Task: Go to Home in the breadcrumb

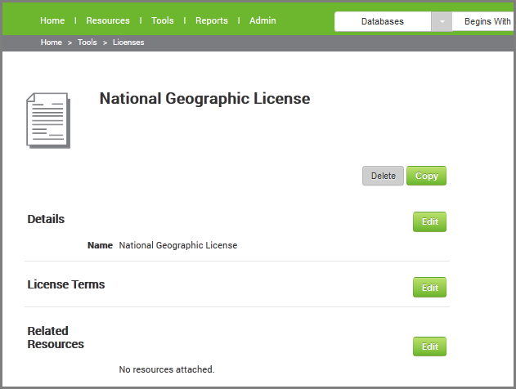Action: [52, 42]
